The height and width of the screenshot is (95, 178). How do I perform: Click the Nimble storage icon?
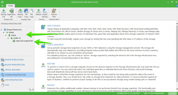(x=7, y=33)
